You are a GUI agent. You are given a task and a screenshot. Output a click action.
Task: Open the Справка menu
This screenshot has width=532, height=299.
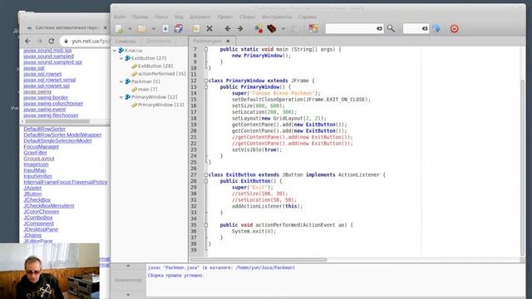tap(308, 17)
